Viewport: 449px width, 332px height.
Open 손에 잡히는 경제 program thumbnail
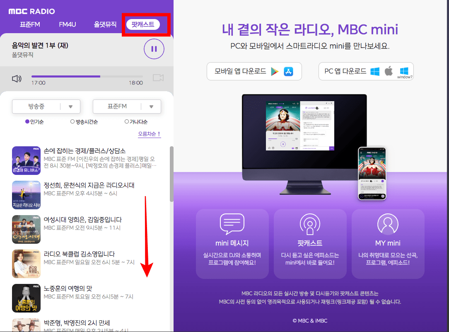click(27, 160)
